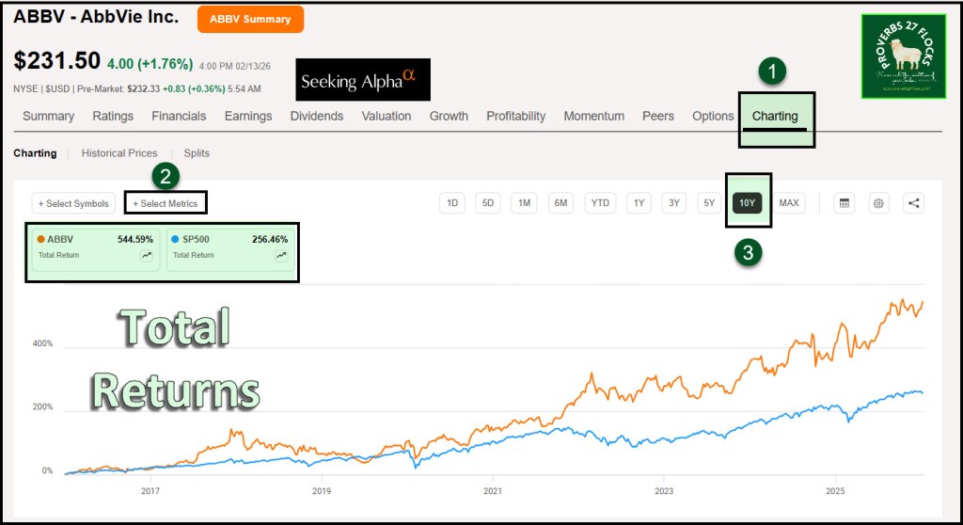The height and width of the screenshot is (525, 963).
Task: Switch to the Valuation tab
Action: coord(387,117)
